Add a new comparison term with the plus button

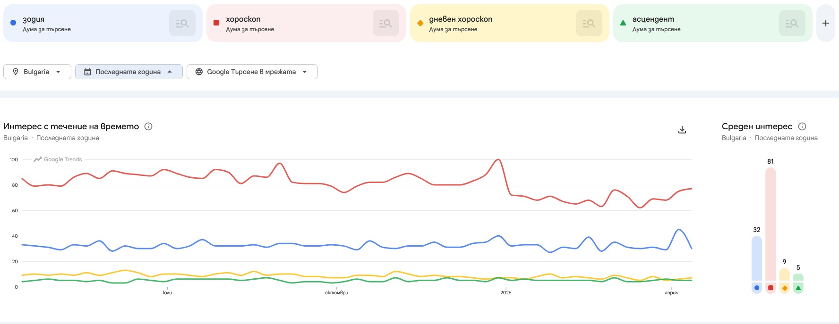click(x=825, y=23)
